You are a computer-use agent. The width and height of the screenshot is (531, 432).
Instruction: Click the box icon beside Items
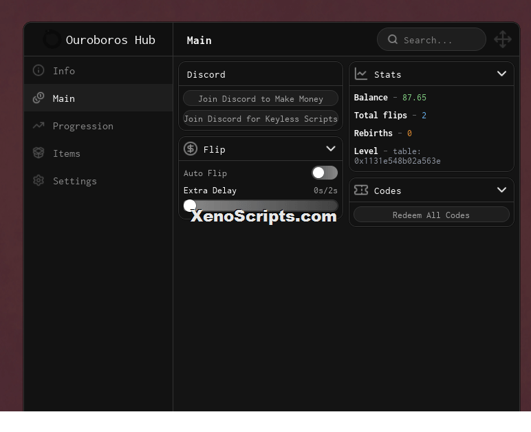point(39,153)
